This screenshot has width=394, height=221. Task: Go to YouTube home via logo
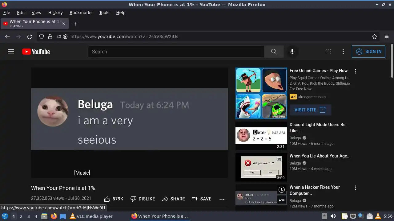click(36, 52)
